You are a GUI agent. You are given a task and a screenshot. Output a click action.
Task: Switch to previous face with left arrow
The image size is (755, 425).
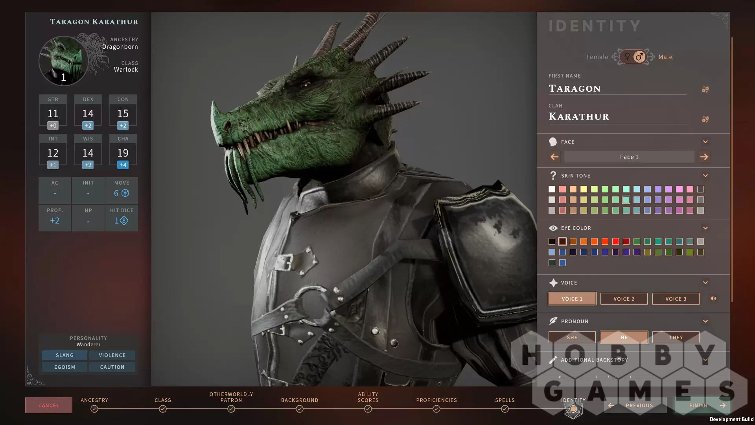point(554,157)
